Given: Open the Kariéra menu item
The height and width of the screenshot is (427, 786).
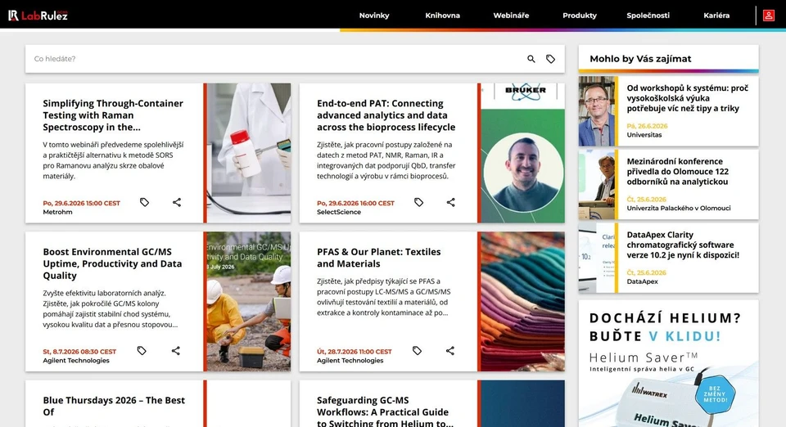Looking at the screenshot, I should point(716,16).
